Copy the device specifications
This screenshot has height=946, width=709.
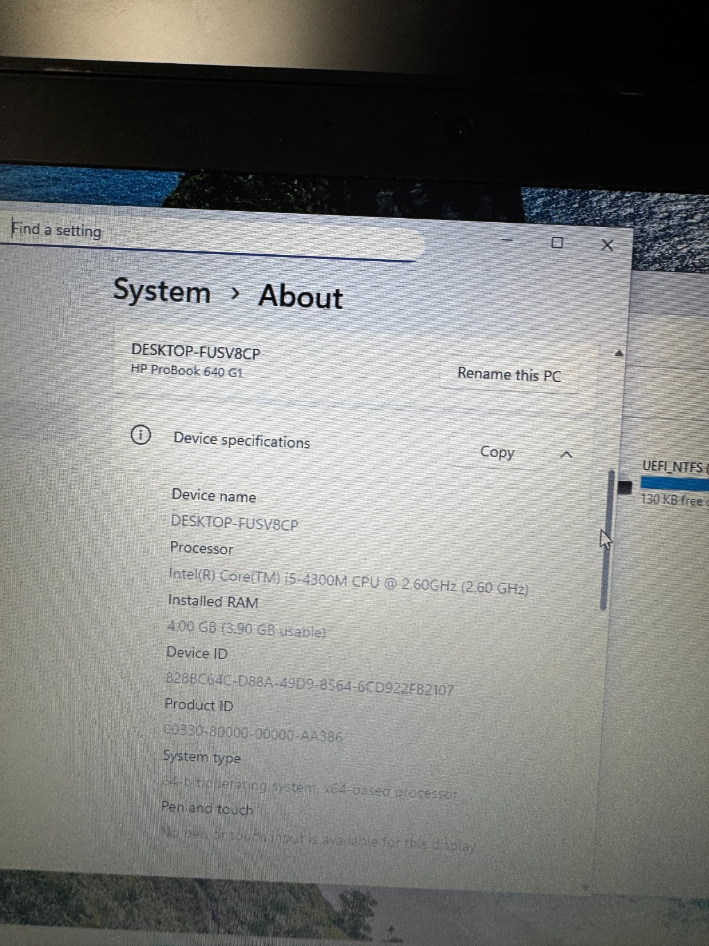[x=497, y=452]
